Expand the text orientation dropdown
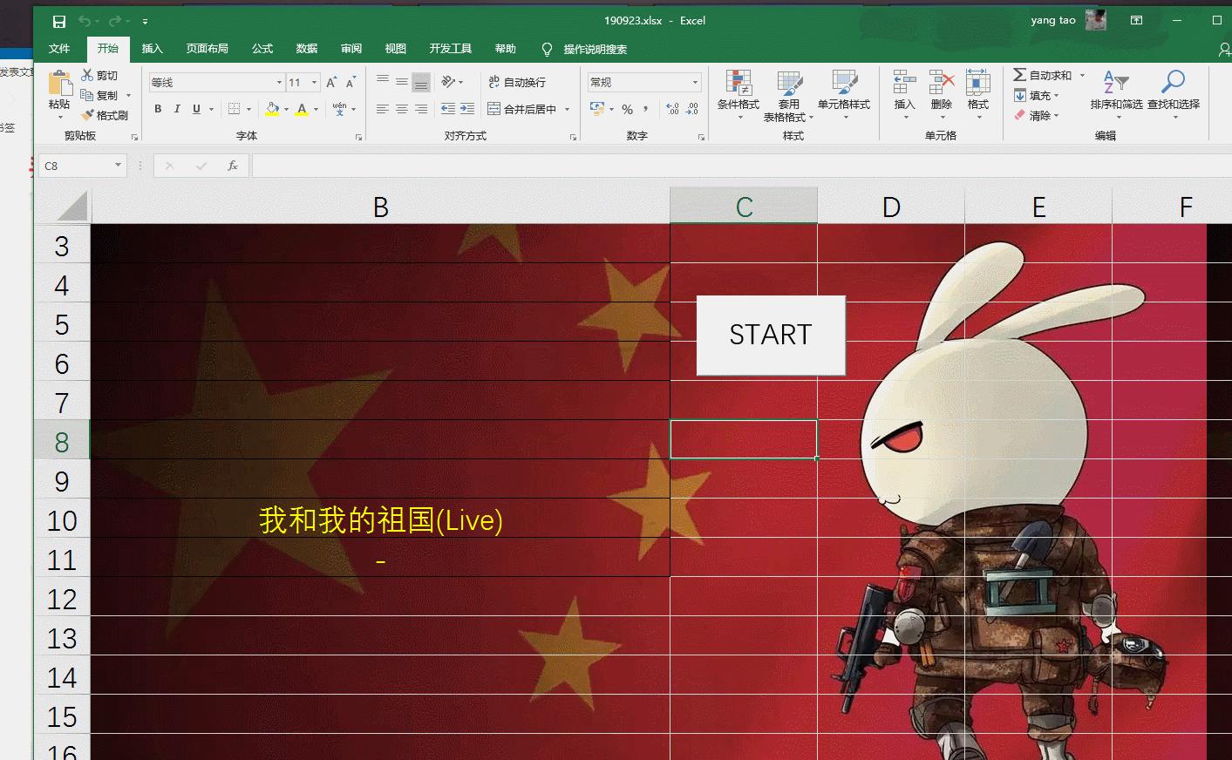 pyautogui.click(x=460, y=83)
